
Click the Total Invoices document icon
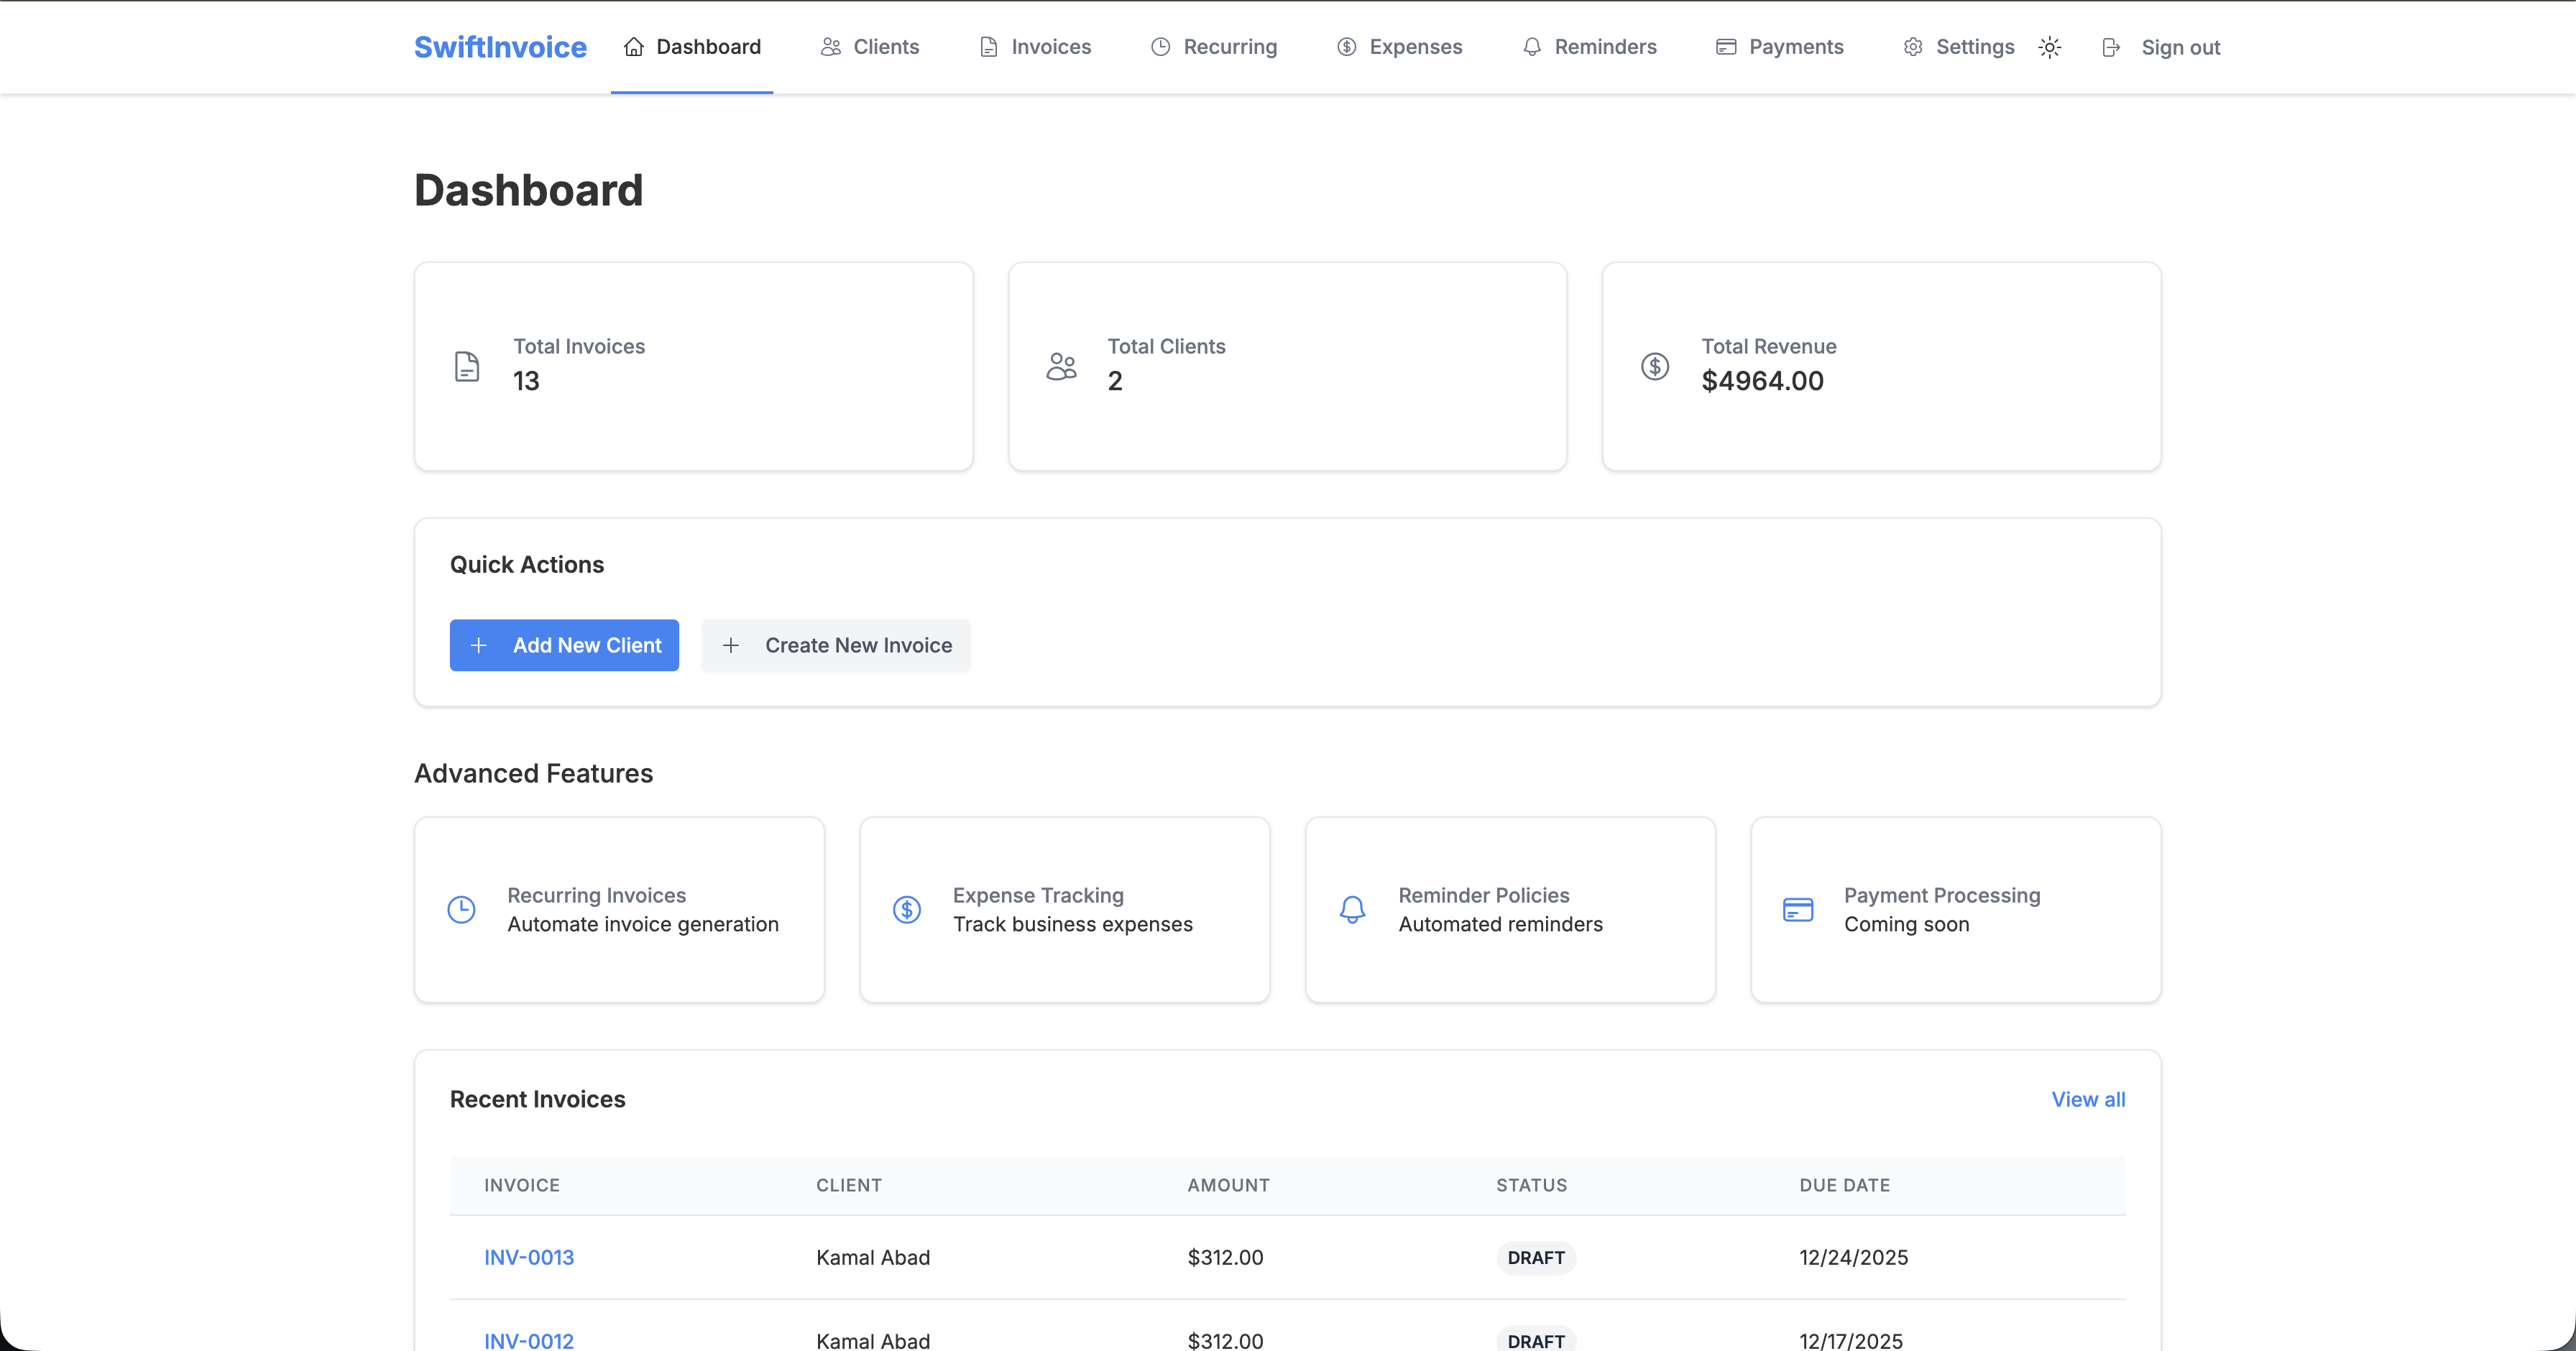(x=467, y=366)
